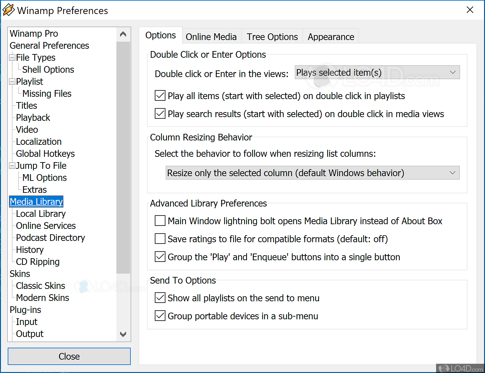The height and width of the screenshot is (373, 485).
Task: Select History in the tree
Action: click(30, 250)
